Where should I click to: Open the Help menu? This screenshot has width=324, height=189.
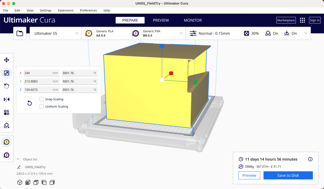(107, 10)
